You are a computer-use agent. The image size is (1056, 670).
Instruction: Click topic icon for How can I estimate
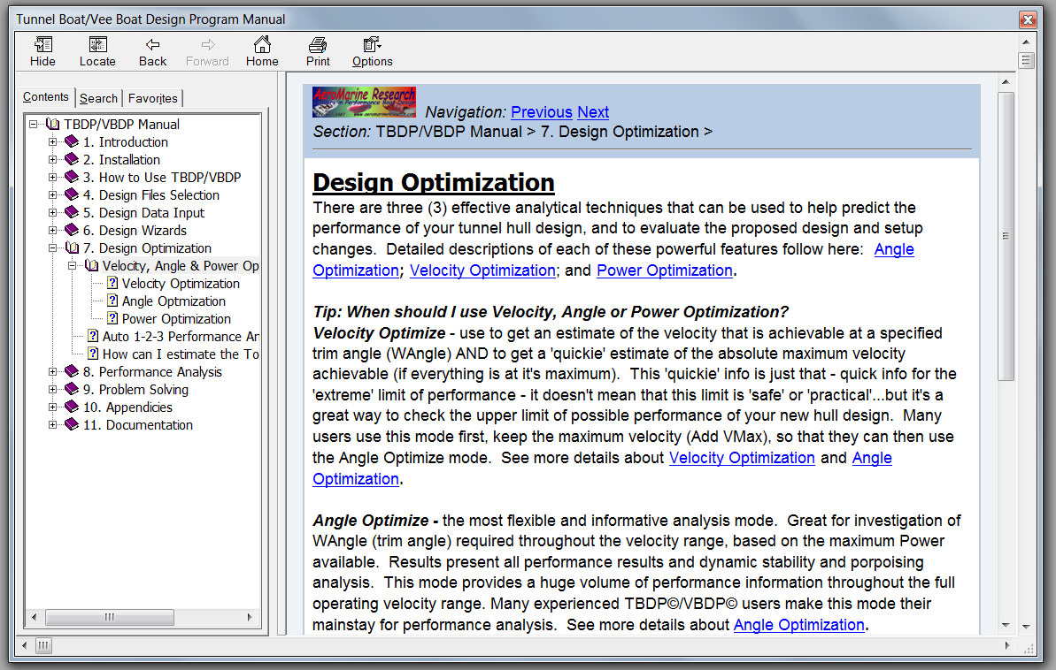tap(93, 354)
